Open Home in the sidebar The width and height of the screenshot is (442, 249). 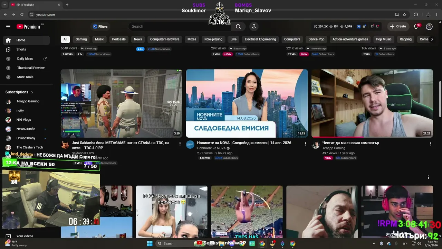point(26,40)
